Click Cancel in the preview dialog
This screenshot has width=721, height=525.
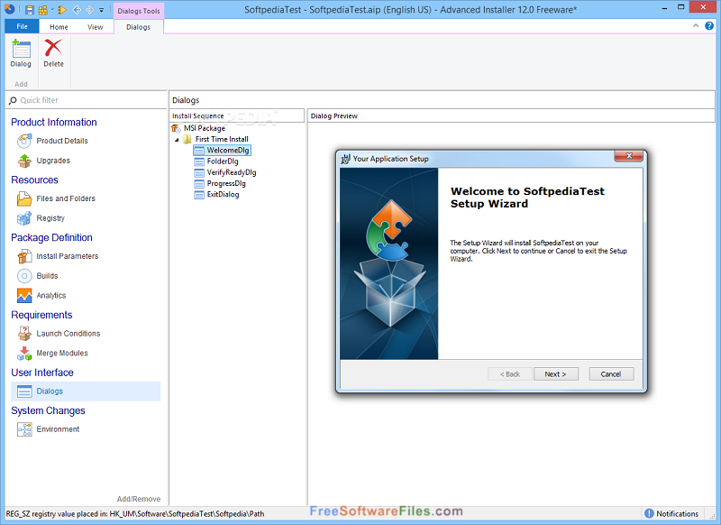pyautogui.click(x=611, y=374)
